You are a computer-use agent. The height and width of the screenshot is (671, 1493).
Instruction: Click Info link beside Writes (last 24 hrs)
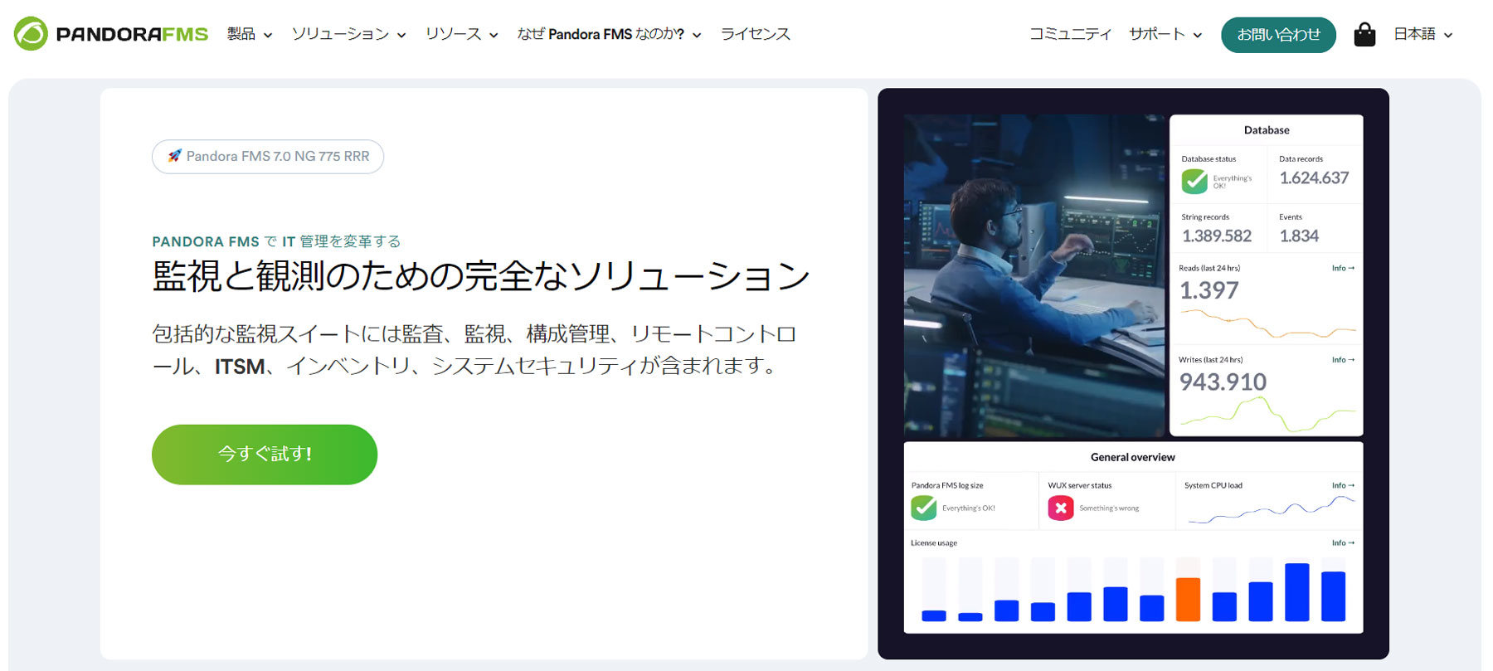coord(1343,360)
